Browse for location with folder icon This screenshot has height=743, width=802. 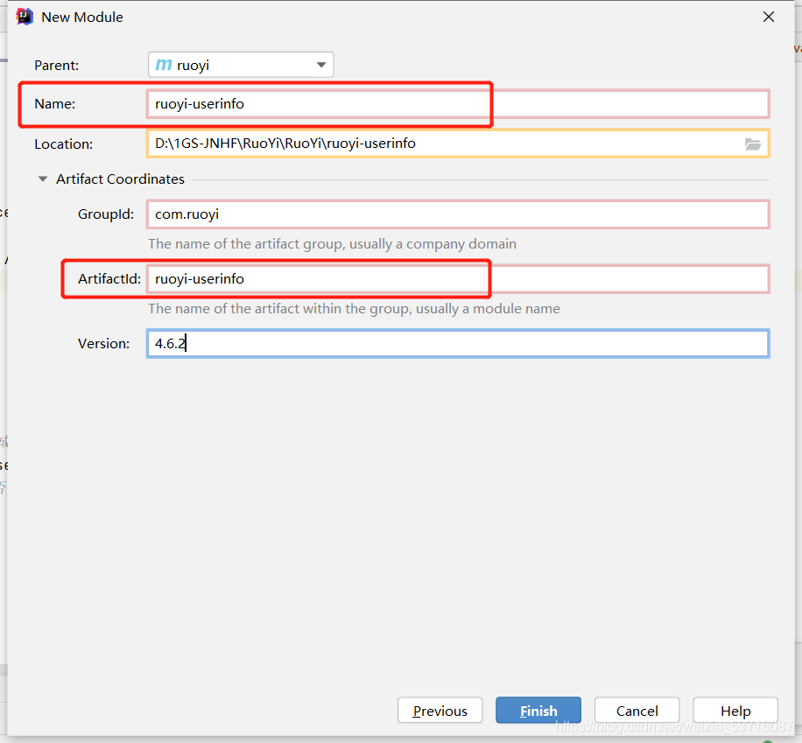pyautogui.click(x=752, y=144)
